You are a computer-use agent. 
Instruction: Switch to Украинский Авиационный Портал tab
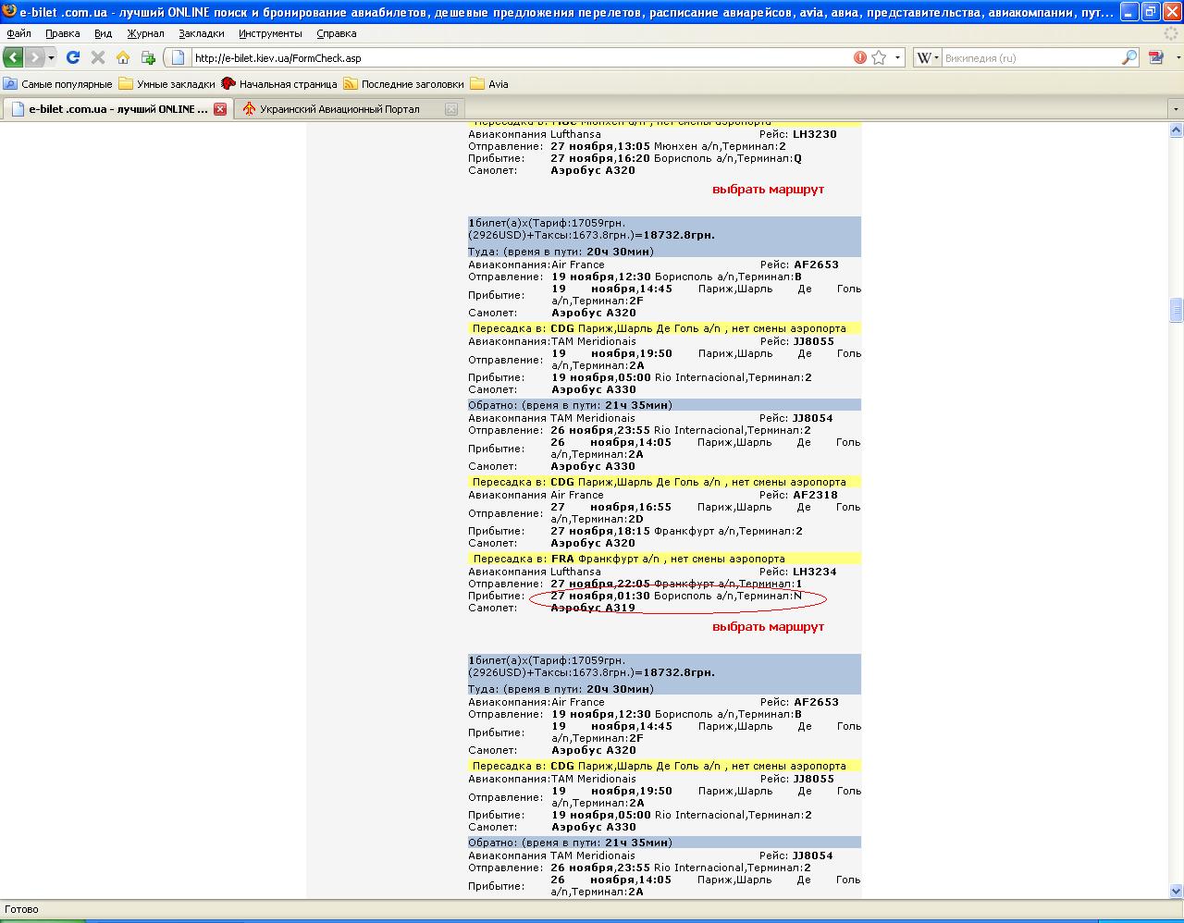pos(339,109)
